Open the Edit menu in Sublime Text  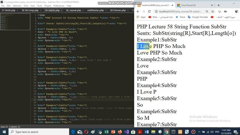click(x=9, y=6)
